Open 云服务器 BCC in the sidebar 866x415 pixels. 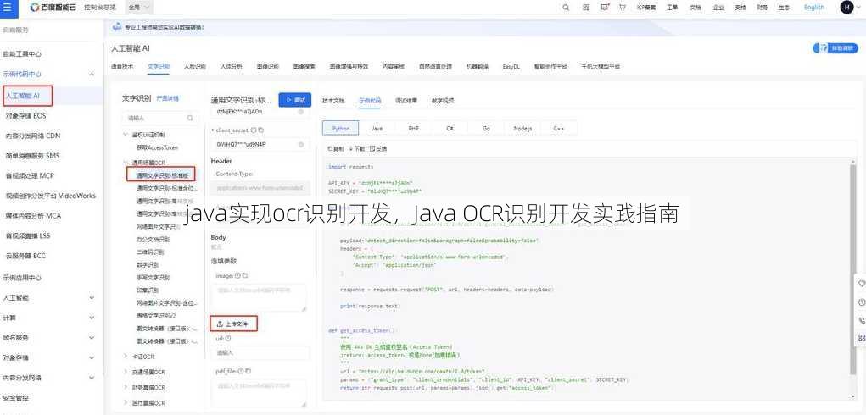[x=26, y=256]
